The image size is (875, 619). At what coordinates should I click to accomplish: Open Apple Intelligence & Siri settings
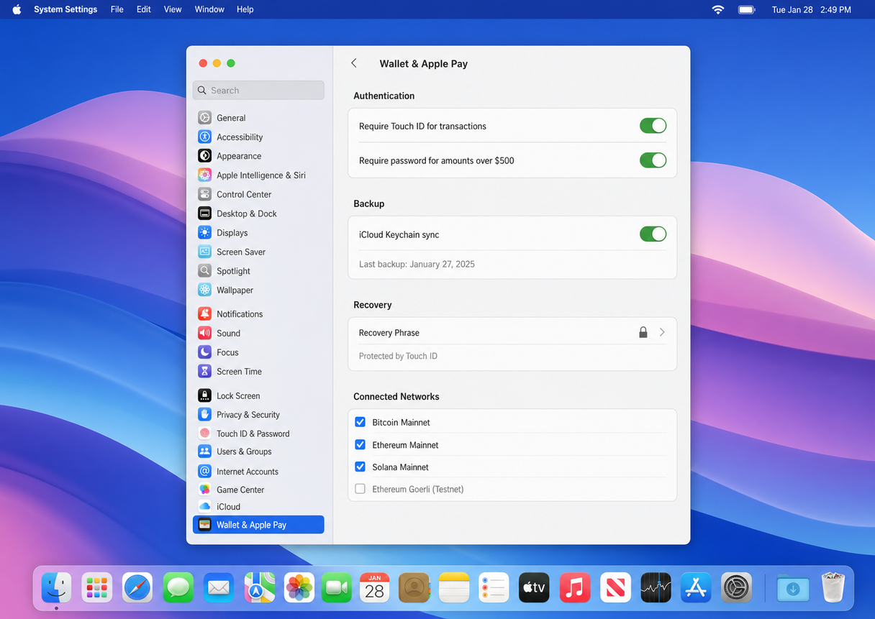(258, 175)
